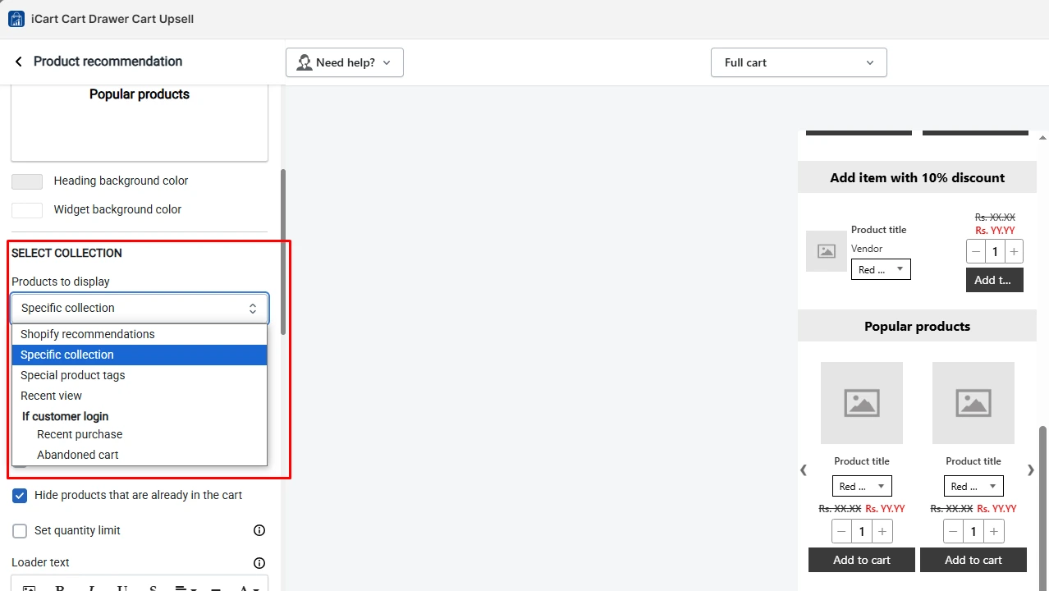Add second popular product to cart
Screen dimensions: 1049x591
(973, 560)
